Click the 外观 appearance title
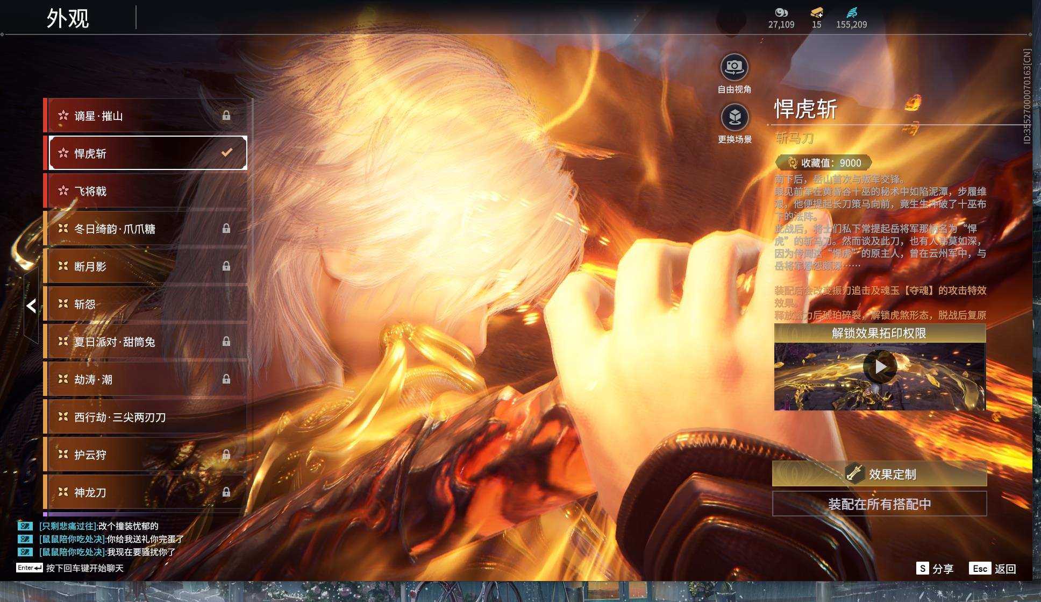This screenshot has width=1041, height=602. (68, 18)
